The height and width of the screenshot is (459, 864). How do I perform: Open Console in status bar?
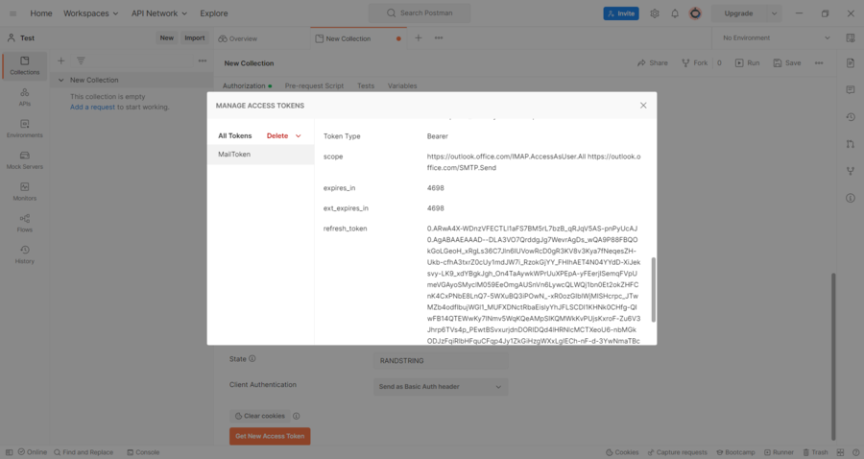tap(143, 452)
